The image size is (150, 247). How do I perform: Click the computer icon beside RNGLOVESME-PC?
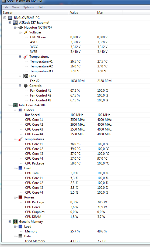click(x=10, y=18)
